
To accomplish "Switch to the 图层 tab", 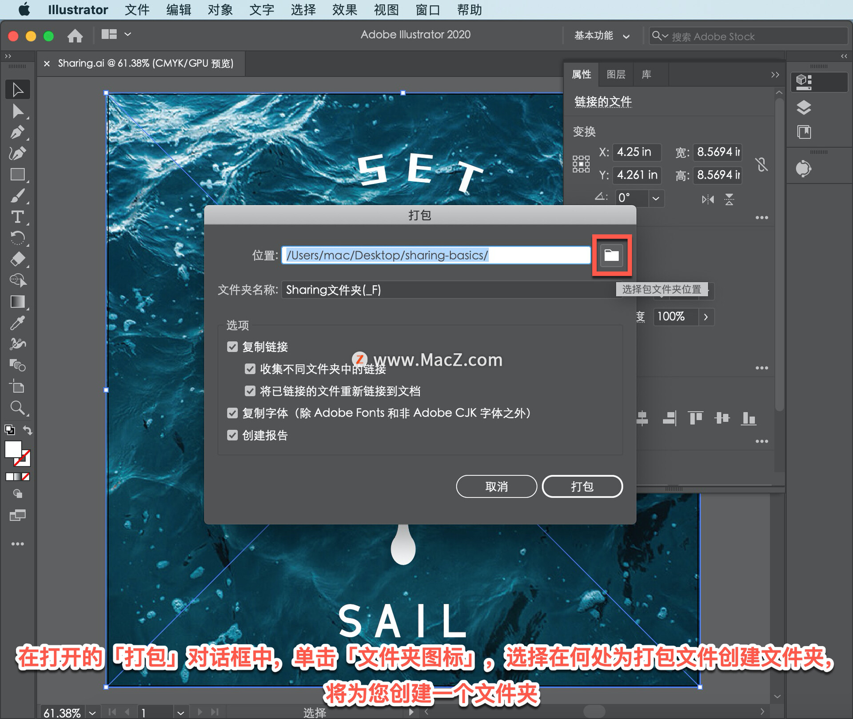I will (x=616, y=74).
